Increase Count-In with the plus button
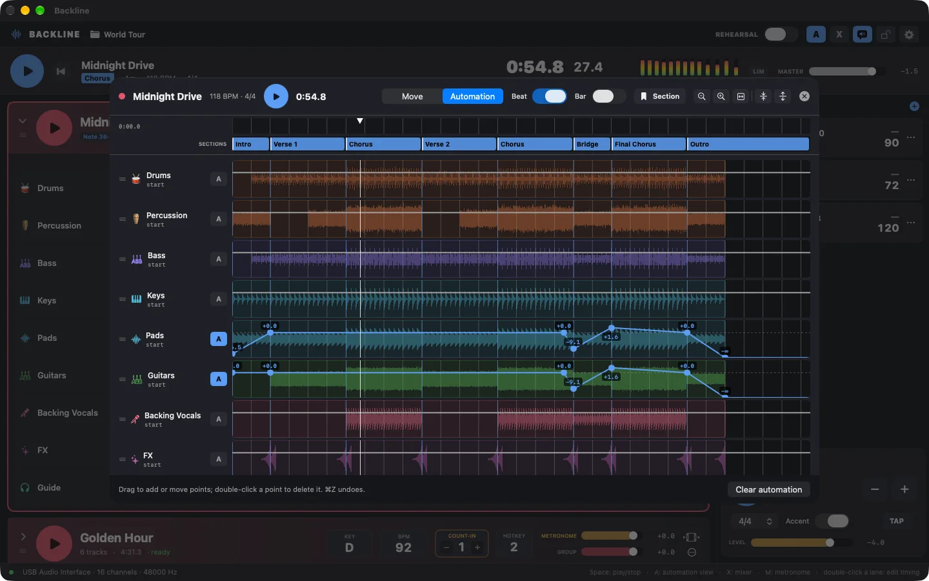 477,547
